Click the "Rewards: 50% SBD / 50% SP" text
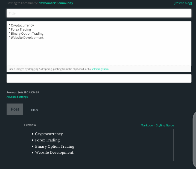The height and width of the screenshot is (169, 196). 23,93
